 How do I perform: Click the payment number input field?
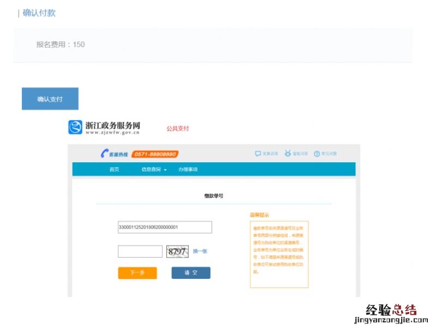click(165, 227)
